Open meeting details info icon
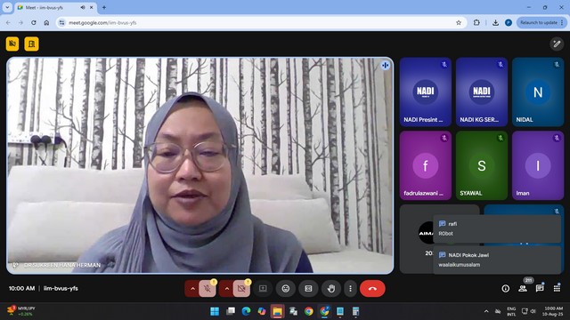This screenshot has height=320, width=570. click(x=505, y=288)
